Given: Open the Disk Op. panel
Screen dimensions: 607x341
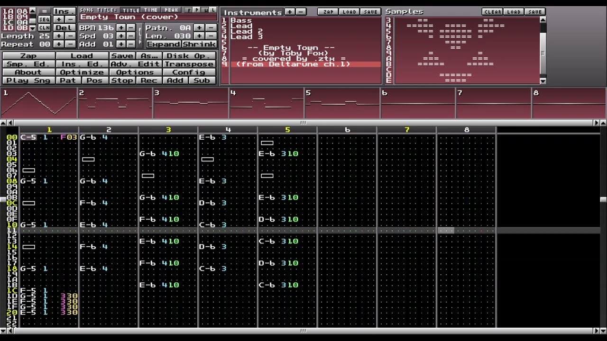Looking at the screenshot, I should point(189,56).
